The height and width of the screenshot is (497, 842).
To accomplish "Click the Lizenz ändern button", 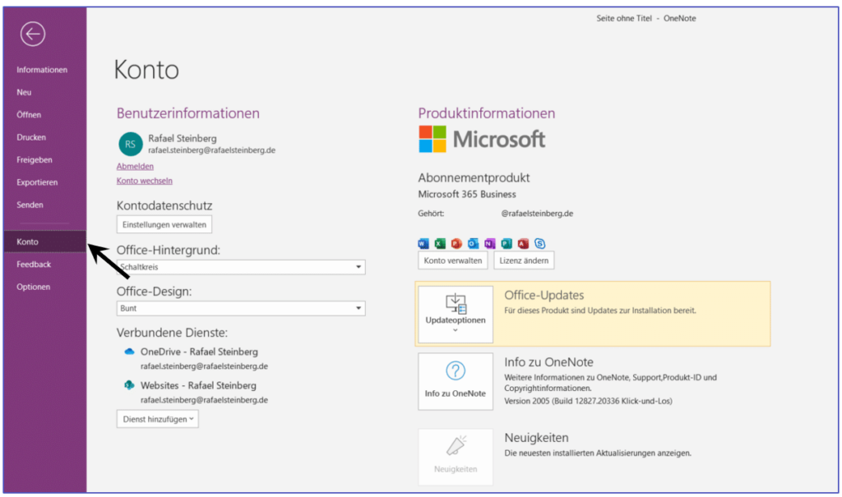I will (x=524, y=260).
